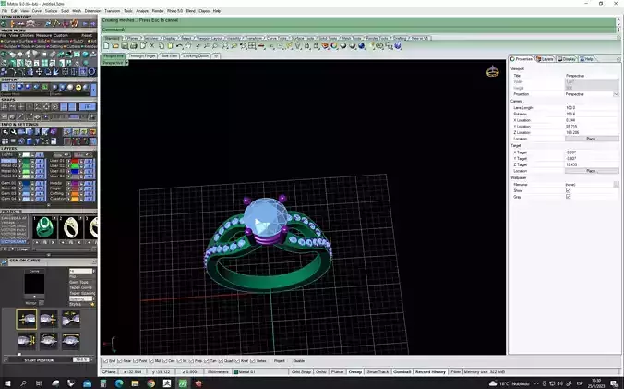Open the curve selector dropdown under Curve preview
Image resolution: width=624 pixels, height=389 pixels.
coord(34,297)
